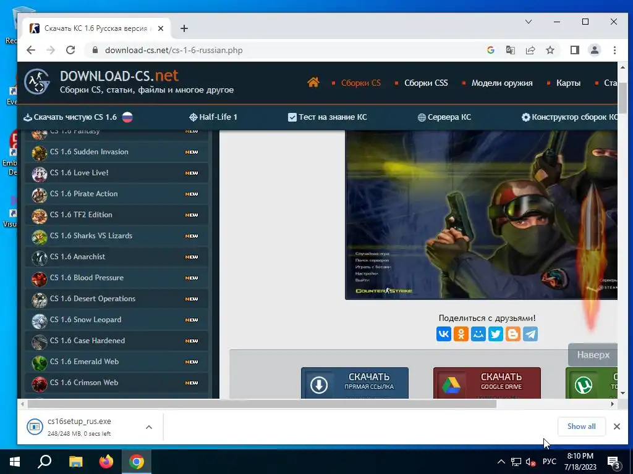This screenshot has width=633, height=474.
Task: Close the downloads bar
Action: coord(617,426)
